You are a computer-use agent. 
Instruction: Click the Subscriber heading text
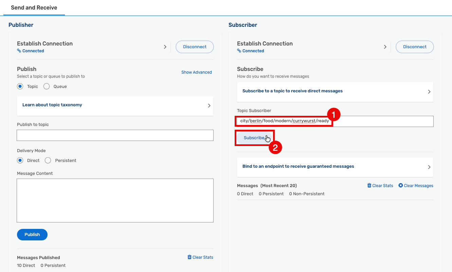coord(243,25)
